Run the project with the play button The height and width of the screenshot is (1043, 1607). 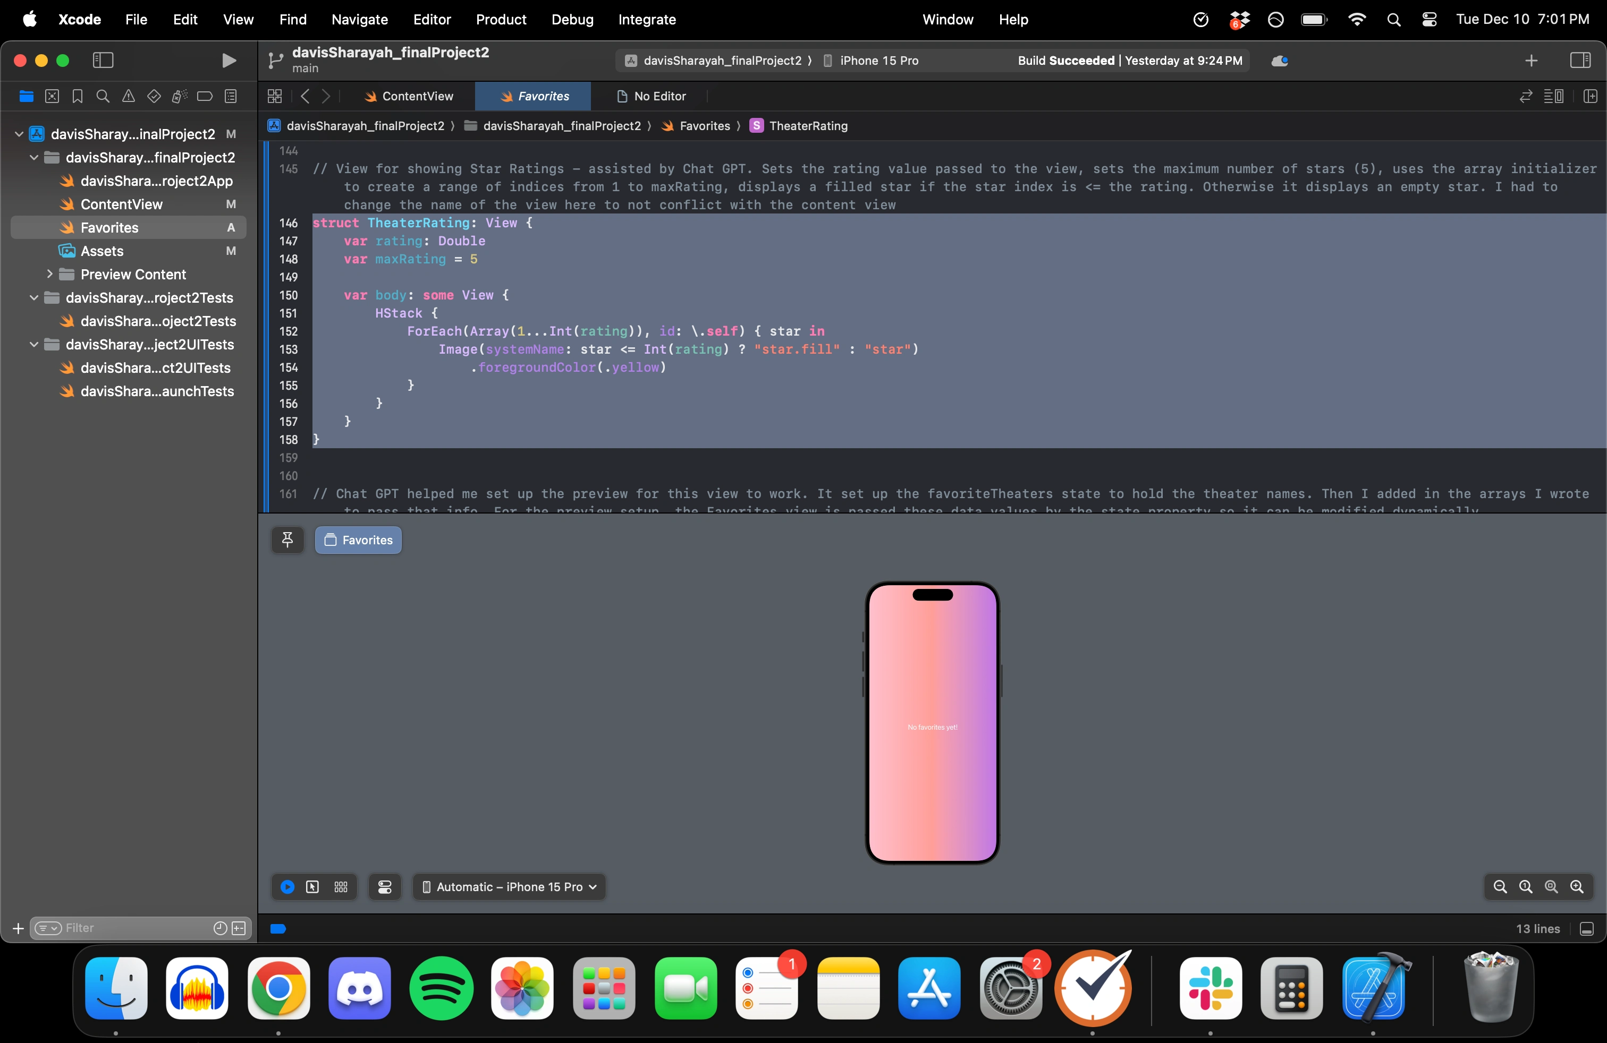point(229,61)
